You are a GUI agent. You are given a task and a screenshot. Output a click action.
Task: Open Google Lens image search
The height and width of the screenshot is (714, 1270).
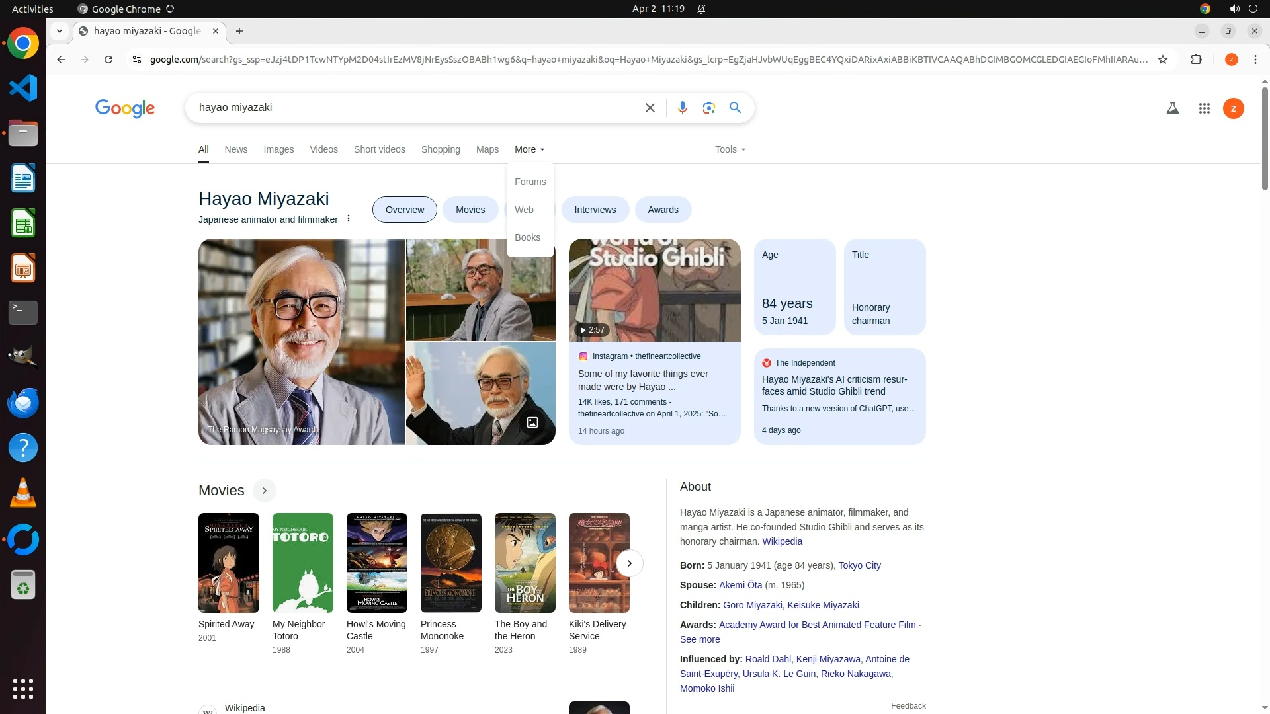(708, 108)
